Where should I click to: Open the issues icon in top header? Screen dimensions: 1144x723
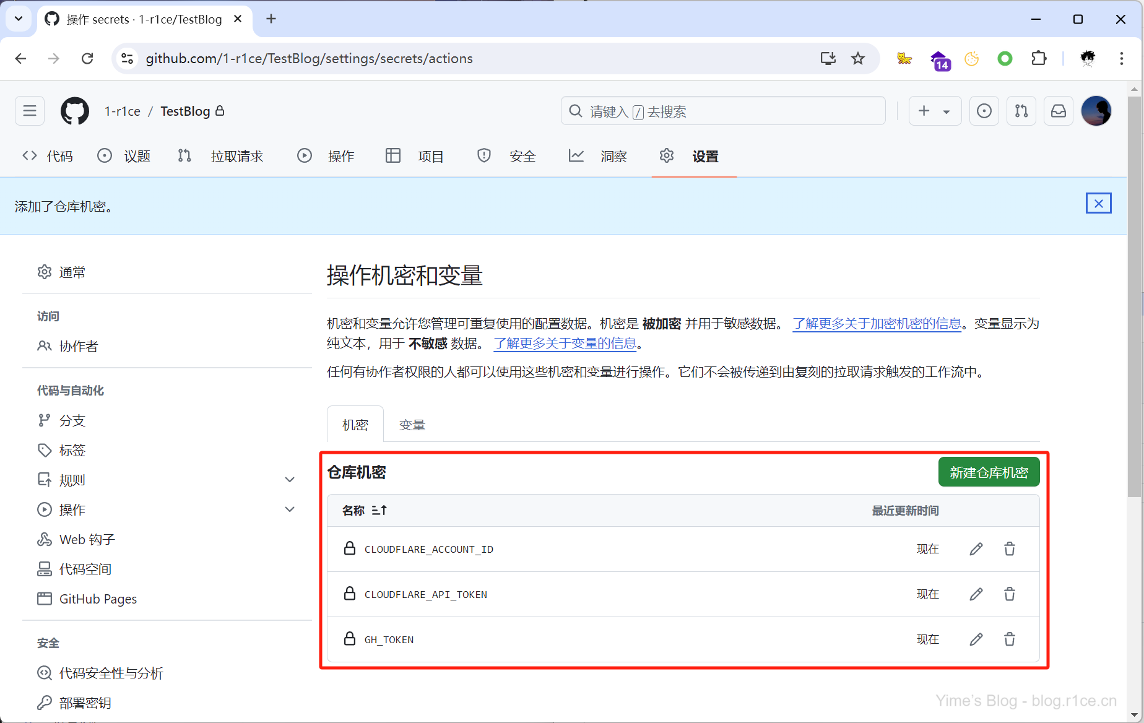point(984,111)
